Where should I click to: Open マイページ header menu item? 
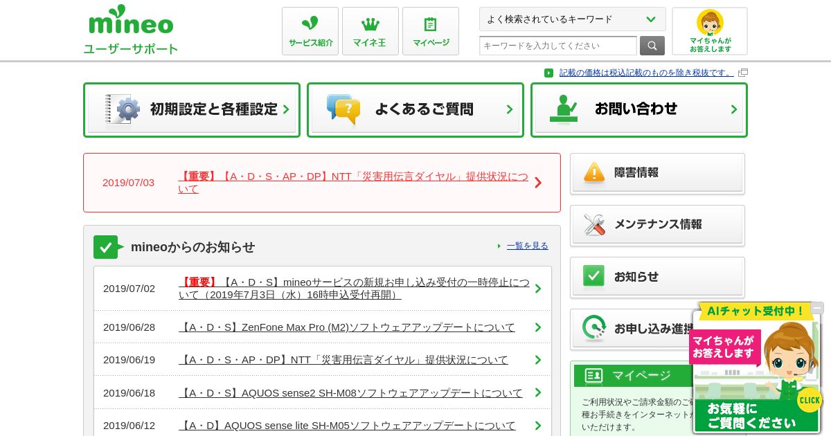(431, 31)
